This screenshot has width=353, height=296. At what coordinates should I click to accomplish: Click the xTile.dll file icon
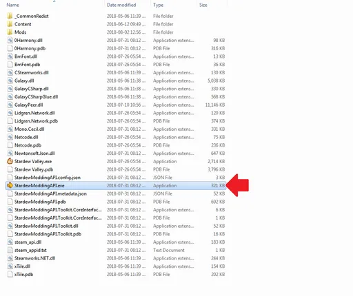10,266
